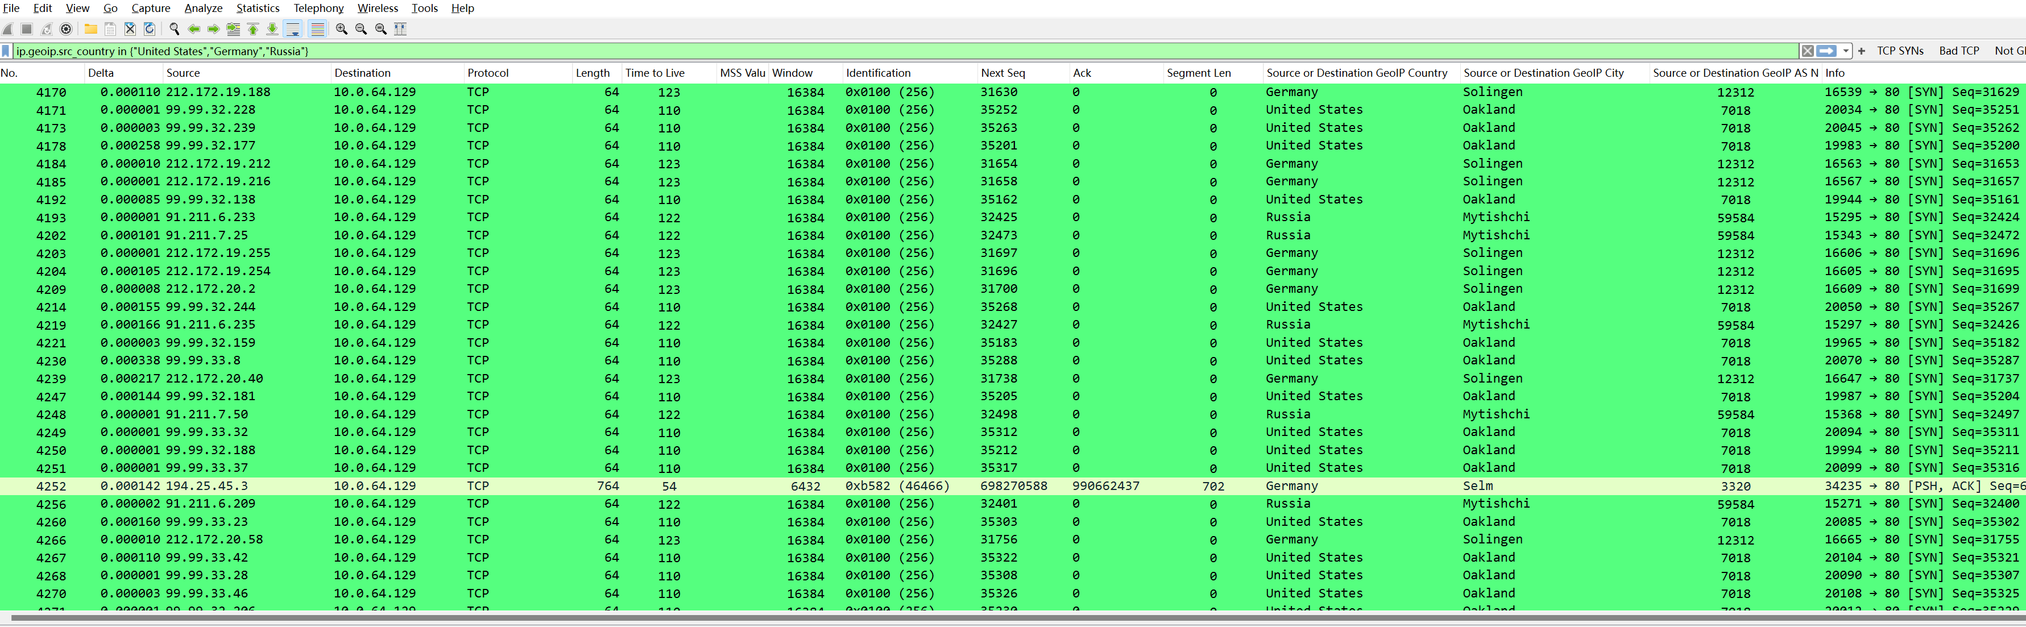Close this capture file
Viewport: 2026px width, 627px height.
130,29
